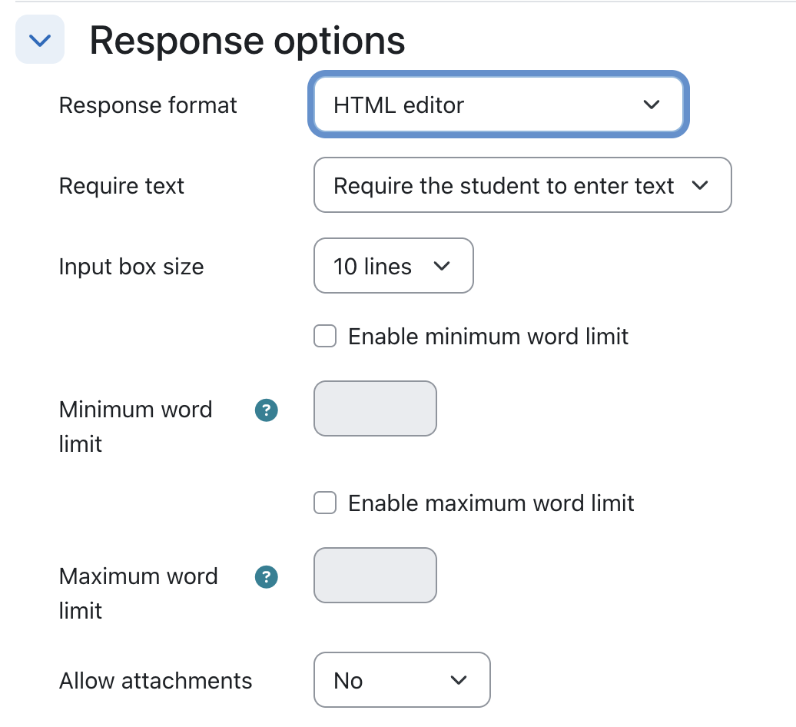This screenshot has width=796, height=727.
Task: Open the Response format HTML editor dropdown
Action: (x=499, y=105)
